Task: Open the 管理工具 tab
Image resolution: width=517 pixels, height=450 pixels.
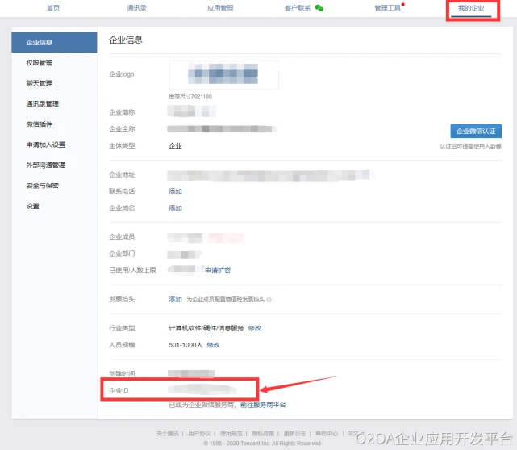Action: tap(387, 7)
